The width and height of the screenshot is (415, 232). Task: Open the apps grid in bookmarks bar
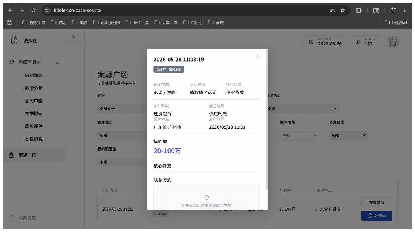point(9,22)
